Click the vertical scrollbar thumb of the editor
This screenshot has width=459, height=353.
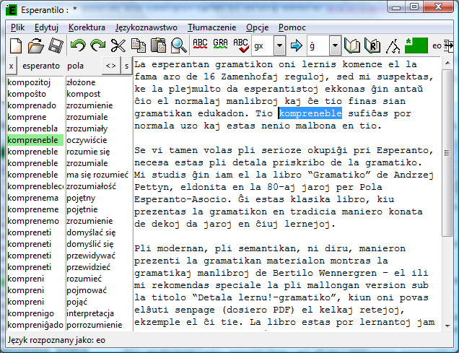coord(447,153)
